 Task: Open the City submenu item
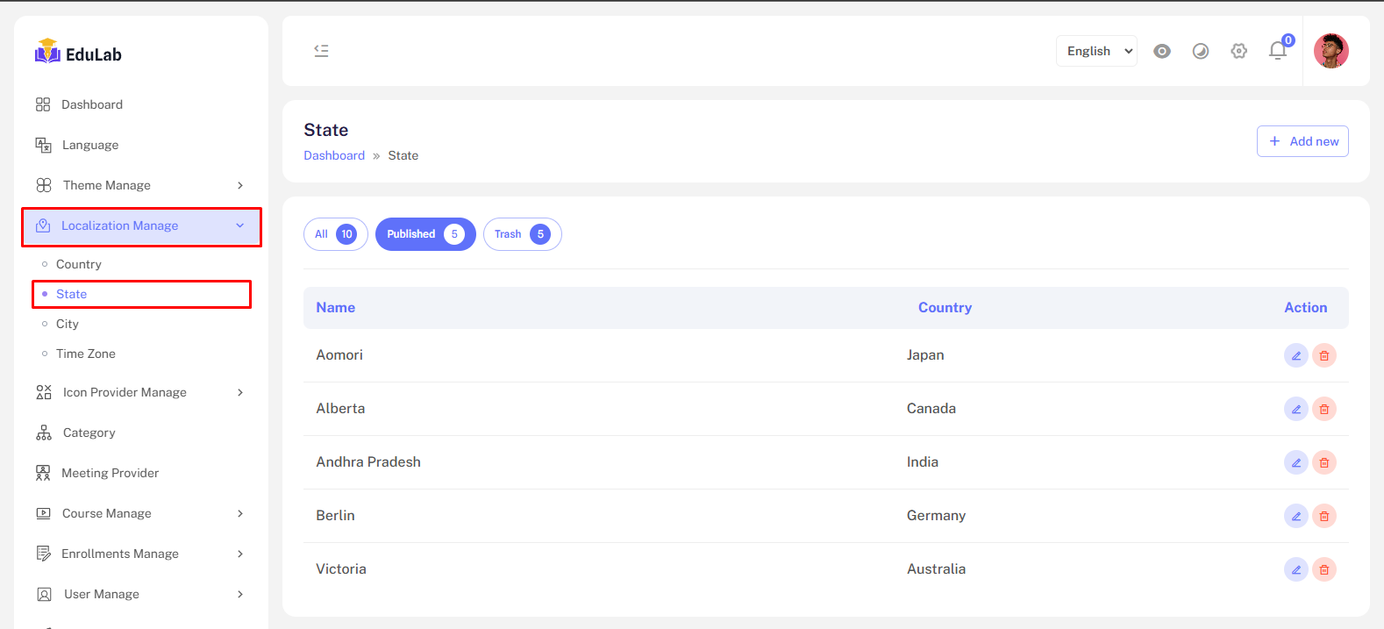(x=68, y=324)
